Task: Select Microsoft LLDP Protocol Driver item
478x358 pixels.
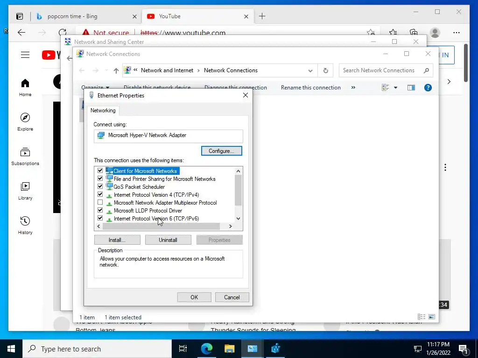Action: click(x=148, y=211)
